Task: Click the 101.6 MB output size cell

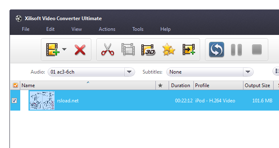Action: (x=262, y=101)
